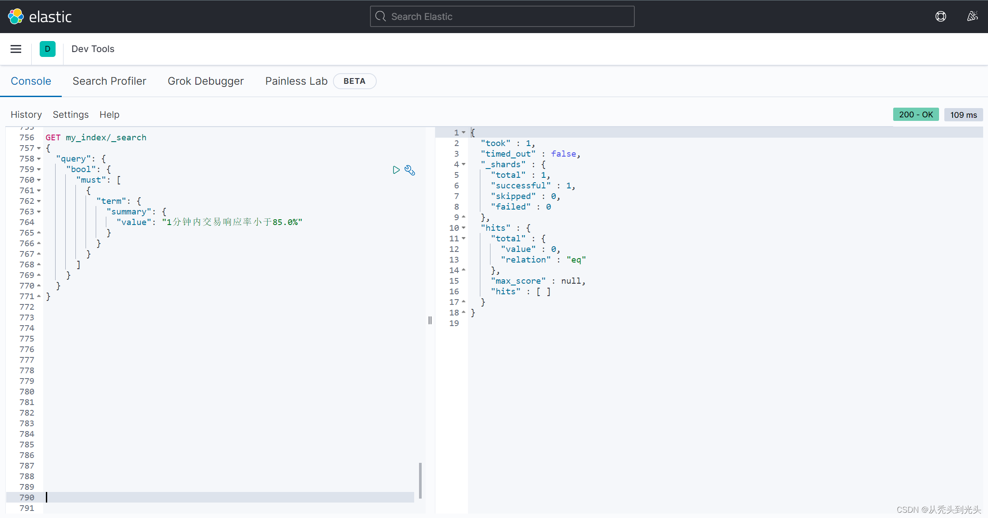This screenshot has height=518, width=988.
Task: Click the Help menu item
Action: click(109, 114)
